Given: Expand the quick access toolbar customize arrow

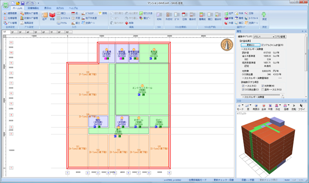Looking at the screenshot, I should 38,4.
